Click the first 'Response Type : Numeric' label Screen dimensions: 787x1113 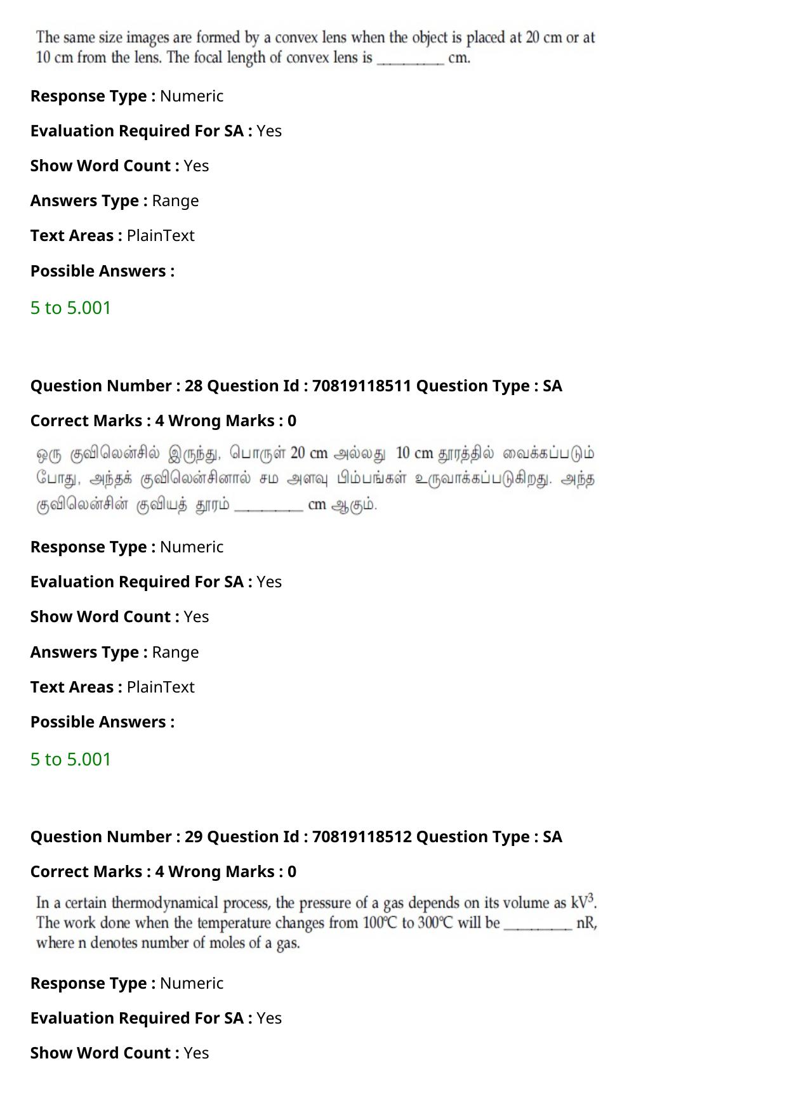coord(127,96)
